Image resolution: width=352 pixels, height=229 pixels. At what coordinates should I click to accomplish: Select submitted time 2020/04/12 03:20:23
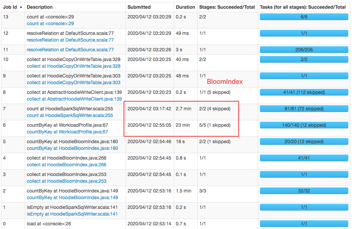[x=149, y=92]
